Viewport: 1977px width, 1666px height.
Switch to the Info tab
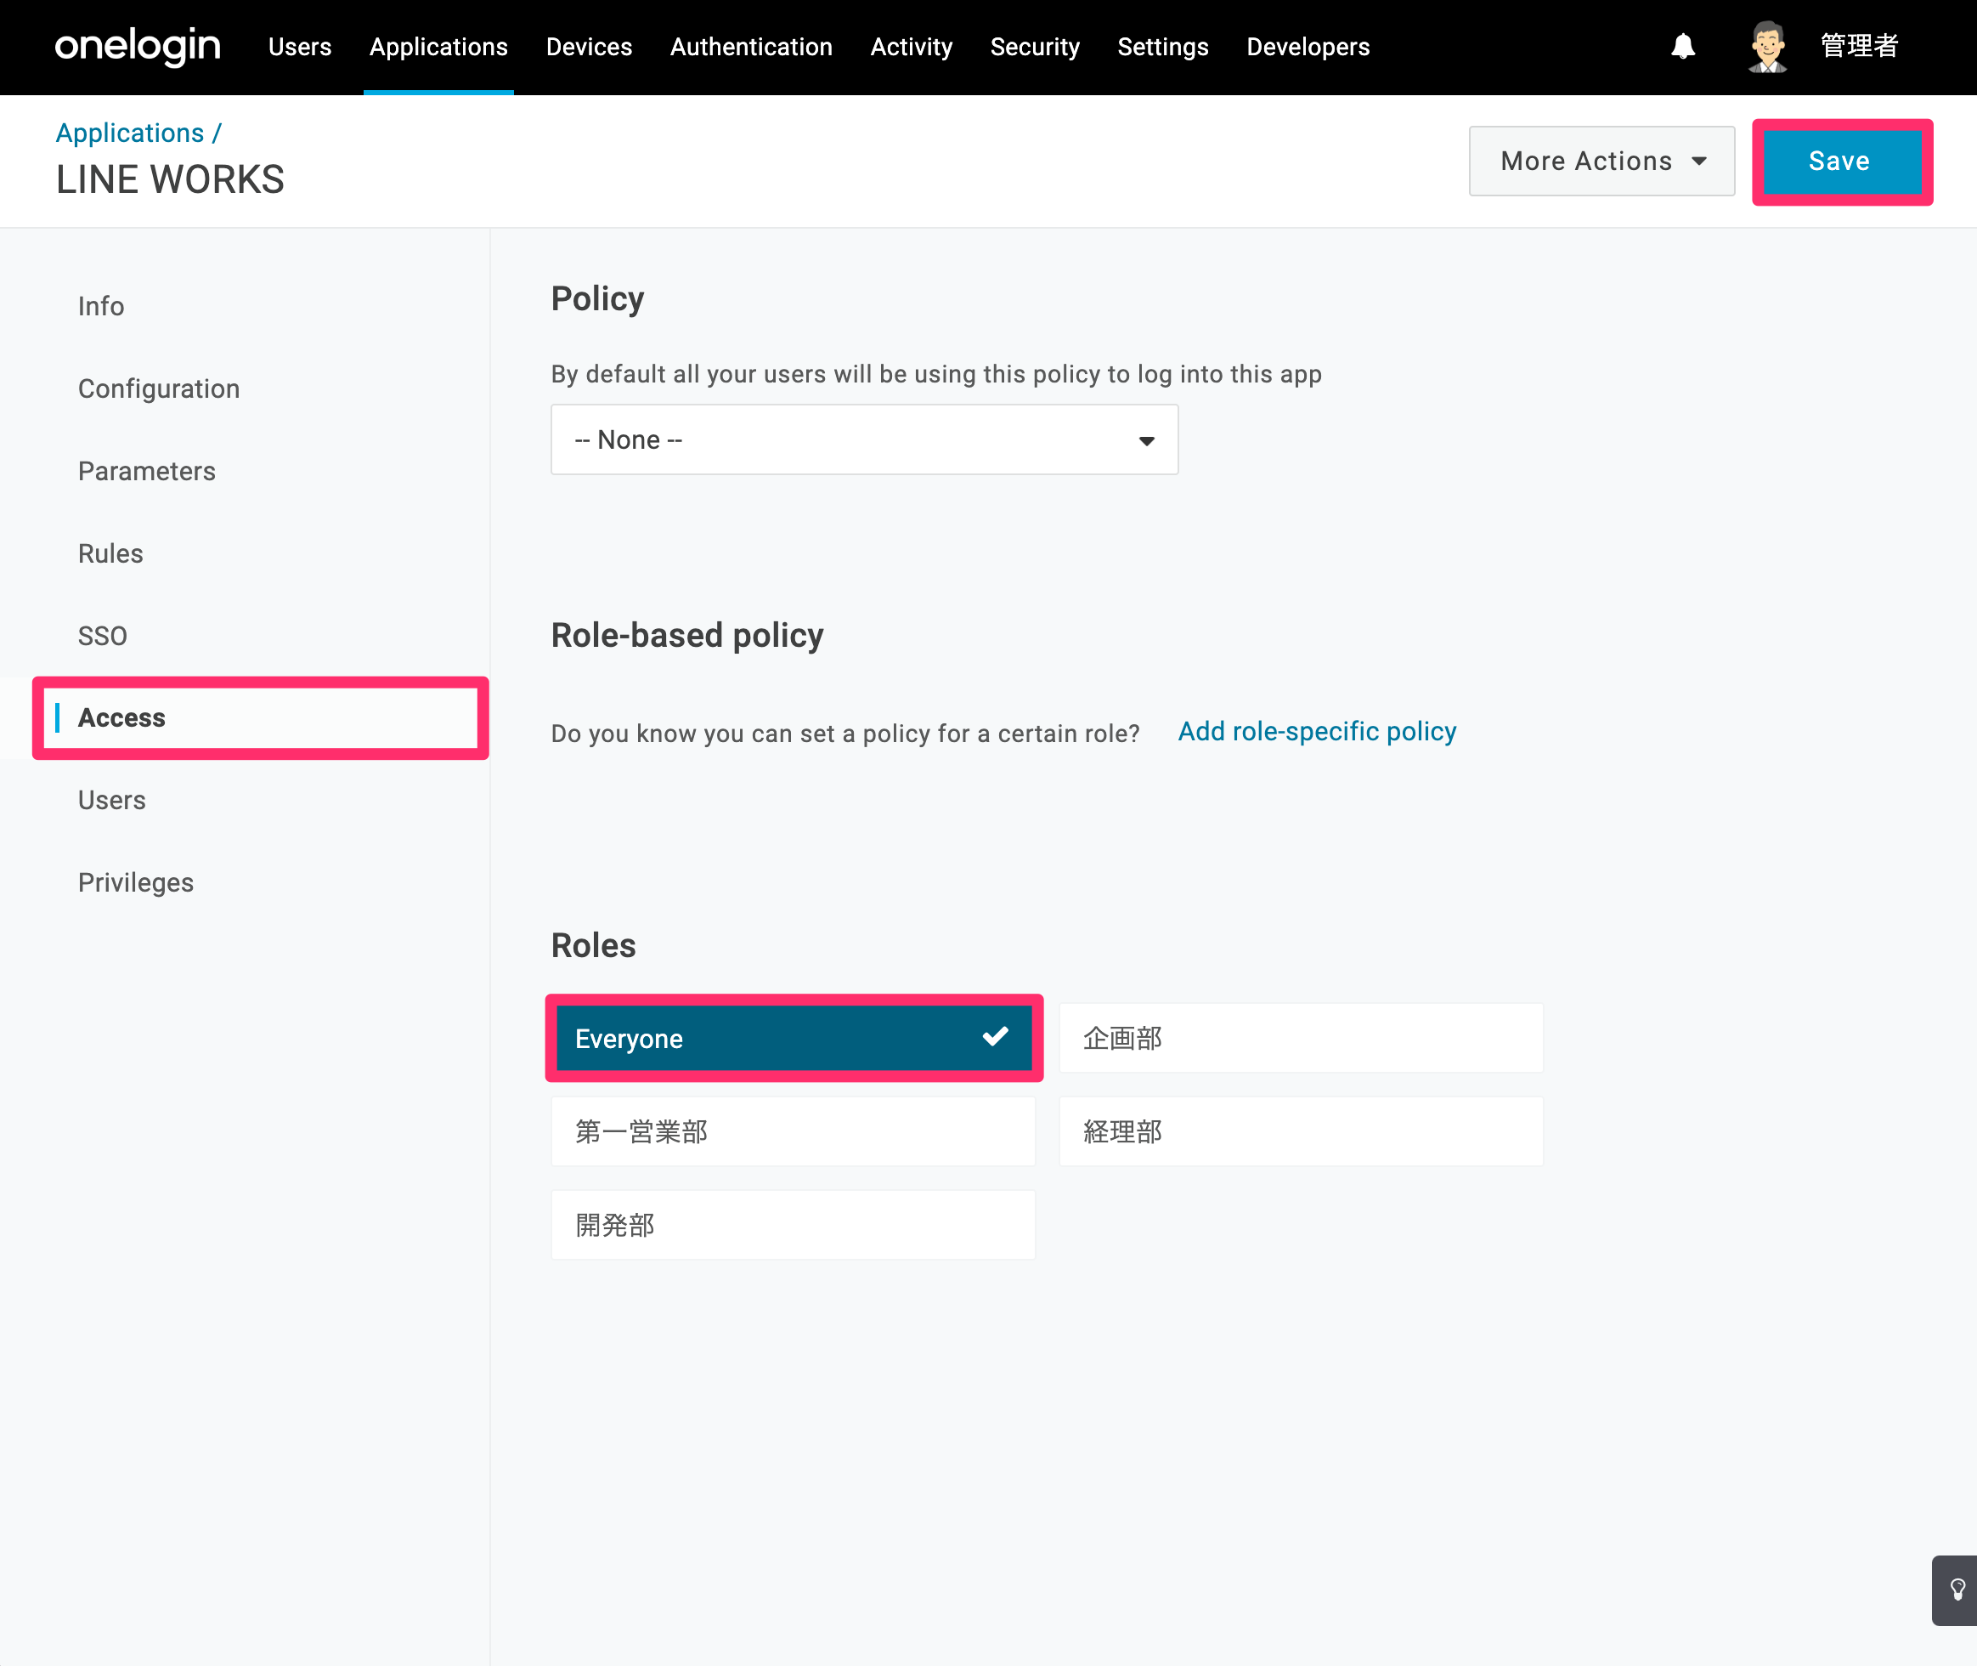(x=101, y=306)
